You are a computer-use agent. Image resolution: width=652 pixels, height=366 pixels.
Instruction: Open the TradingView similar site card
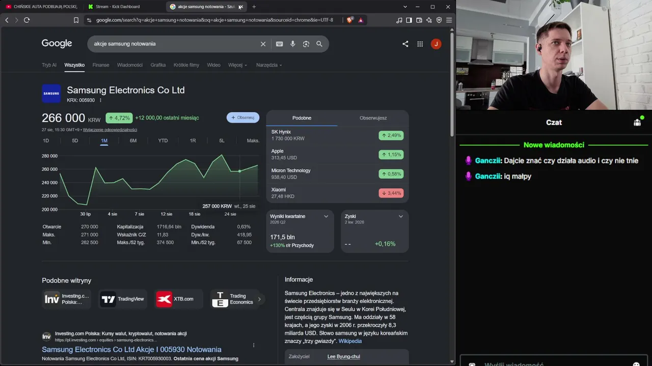click(x=122, y=299)
